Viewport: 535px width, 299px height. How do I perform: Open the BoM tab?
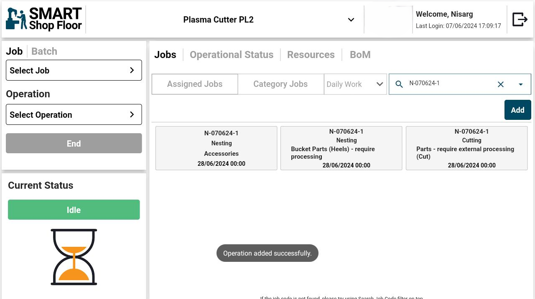pos(360,55)
